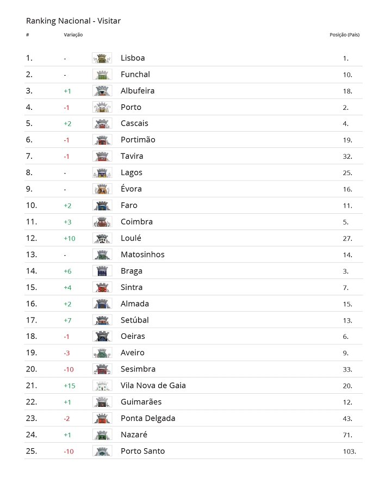Viewport: 385px width, 477px height.
Task: Click the Ranking Nacional - Visitar title
Action: (x=73, y=21)
